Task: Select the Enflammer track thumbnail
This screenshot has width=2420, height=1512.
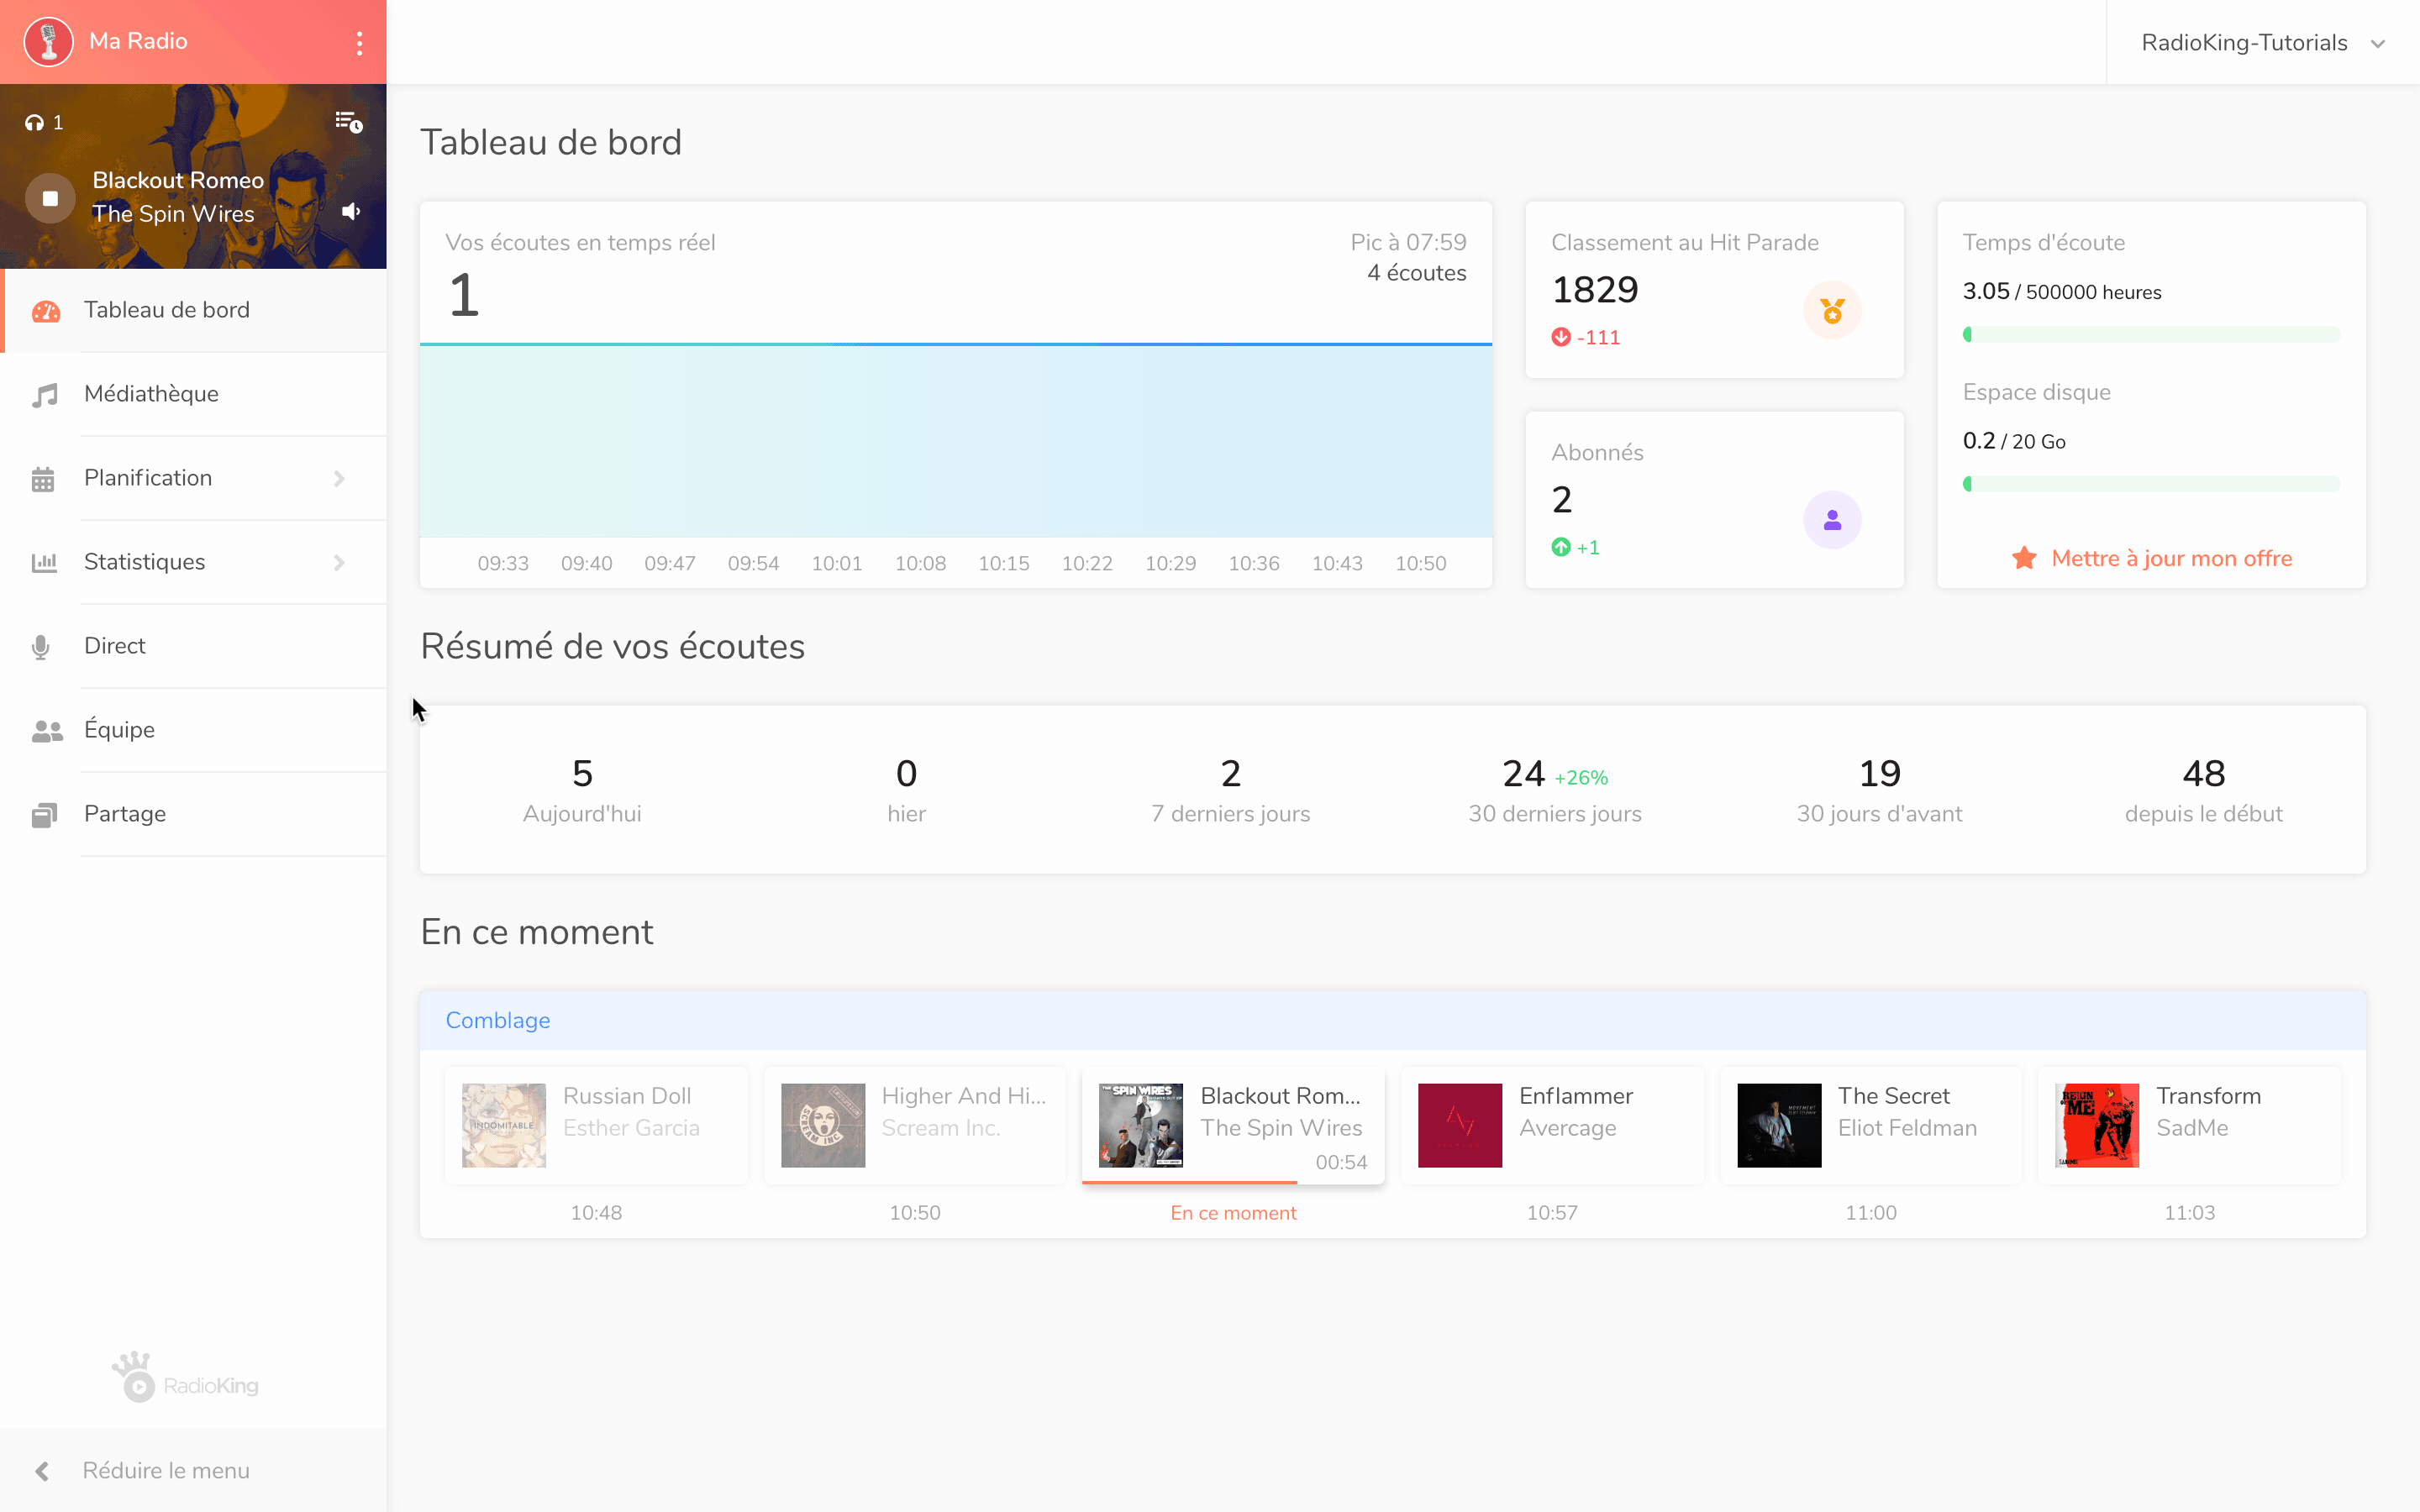Action: point(1459,1125)
